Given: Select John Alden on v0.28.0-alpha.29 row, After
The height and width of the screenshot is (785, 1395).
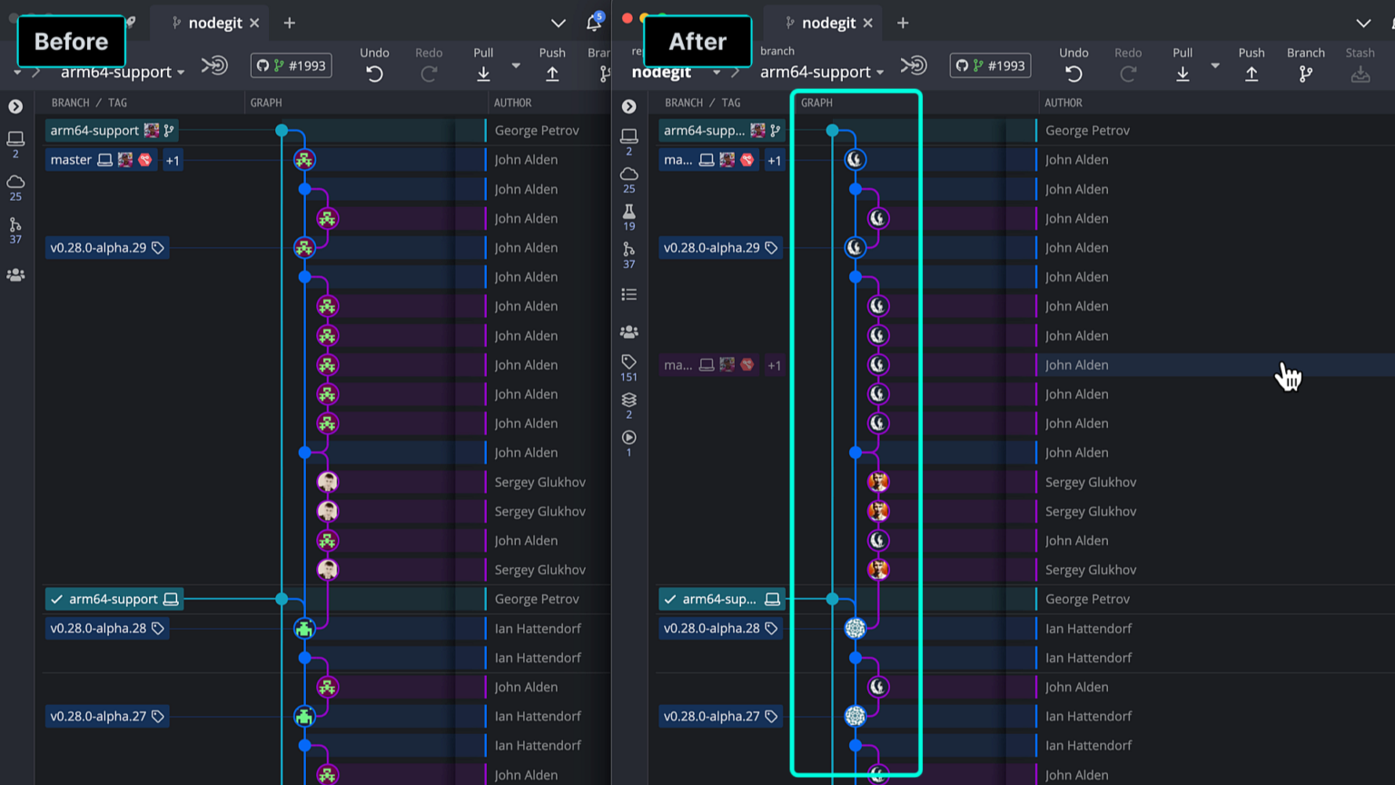Looking at the screenshot, I should click(x=1076, y=247).
